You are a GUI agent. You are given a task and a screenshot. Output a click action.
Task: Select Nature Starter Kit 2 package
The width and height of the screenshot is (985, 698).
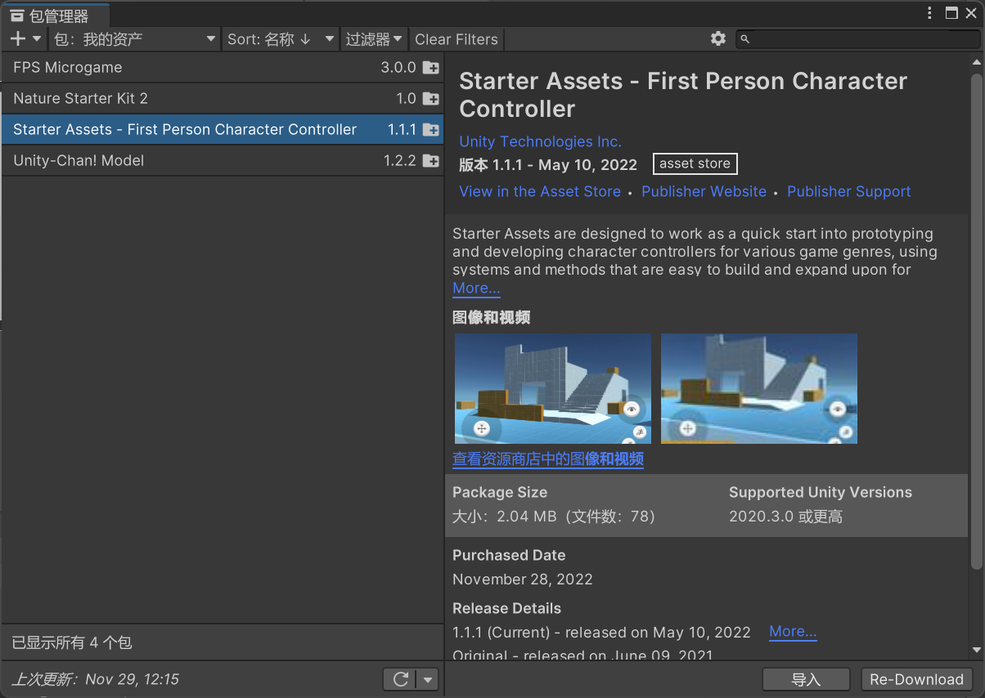pyautogui.click(x=223, y=99)
